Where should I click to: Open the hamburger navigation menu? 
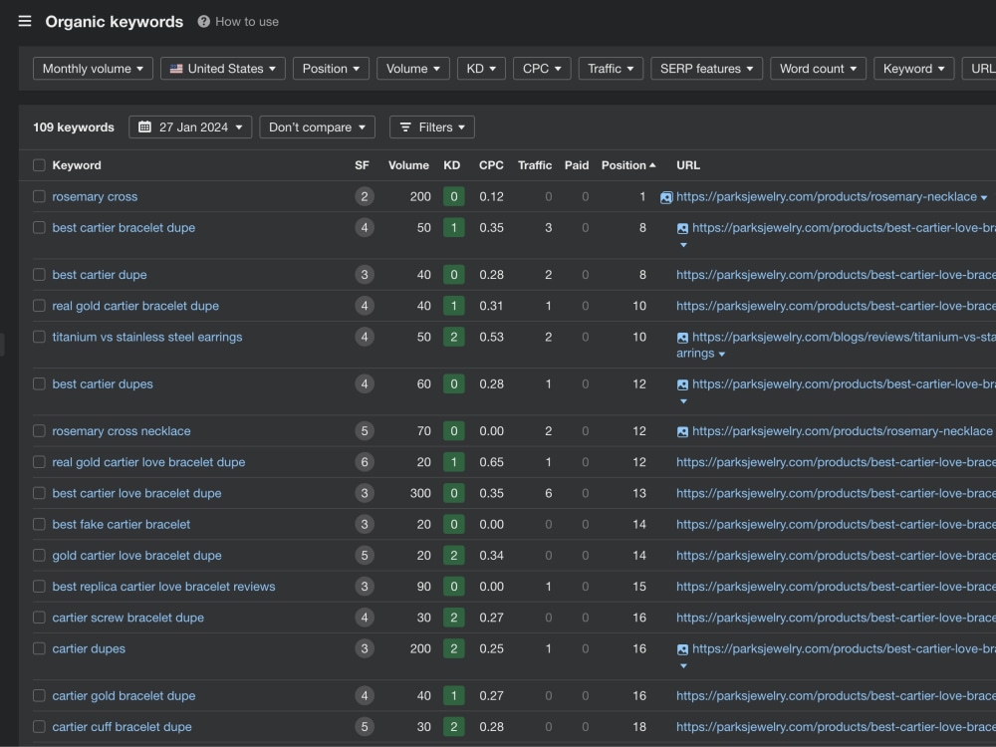click(x=25, y=22)
